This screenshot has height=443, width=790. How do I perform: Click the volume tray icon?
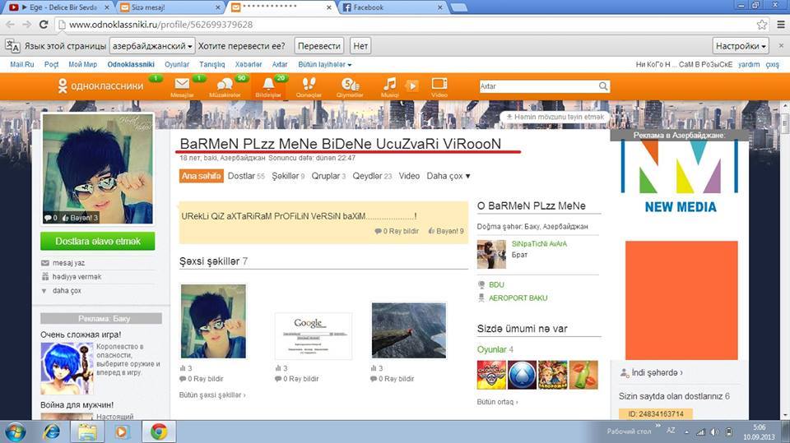click(x=714, y=432)
